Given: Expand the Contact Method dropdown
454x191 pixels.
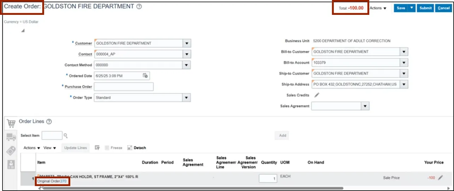Looking at the screenshot, I should point(187,65).
